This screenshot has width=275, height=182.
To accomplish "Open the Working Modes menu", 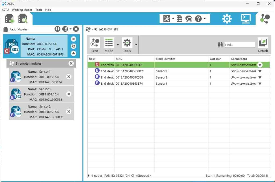I will (22, 10).
